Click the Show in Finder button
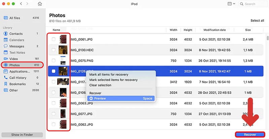 point(23,135)
